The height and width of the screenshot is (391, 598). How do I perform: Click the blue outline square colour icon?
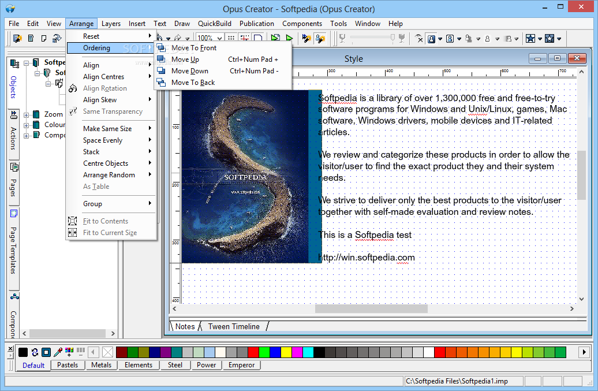point(46,352)
